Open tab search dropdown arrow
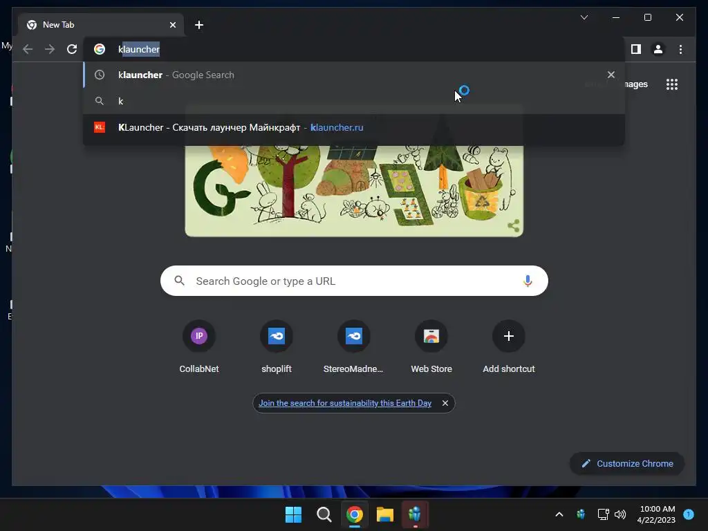The width and height of the screenshot is (708, 531). tap(584, 17)
